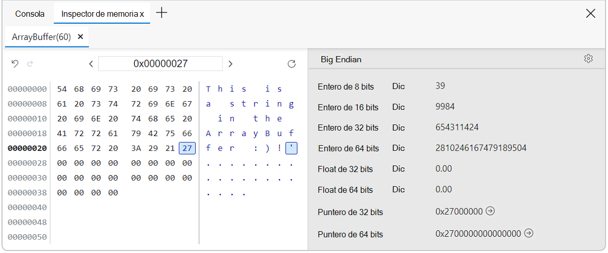Change format of Float de 64 bits
The height and width of the screenshot is (253, 608).
[398, 189]
